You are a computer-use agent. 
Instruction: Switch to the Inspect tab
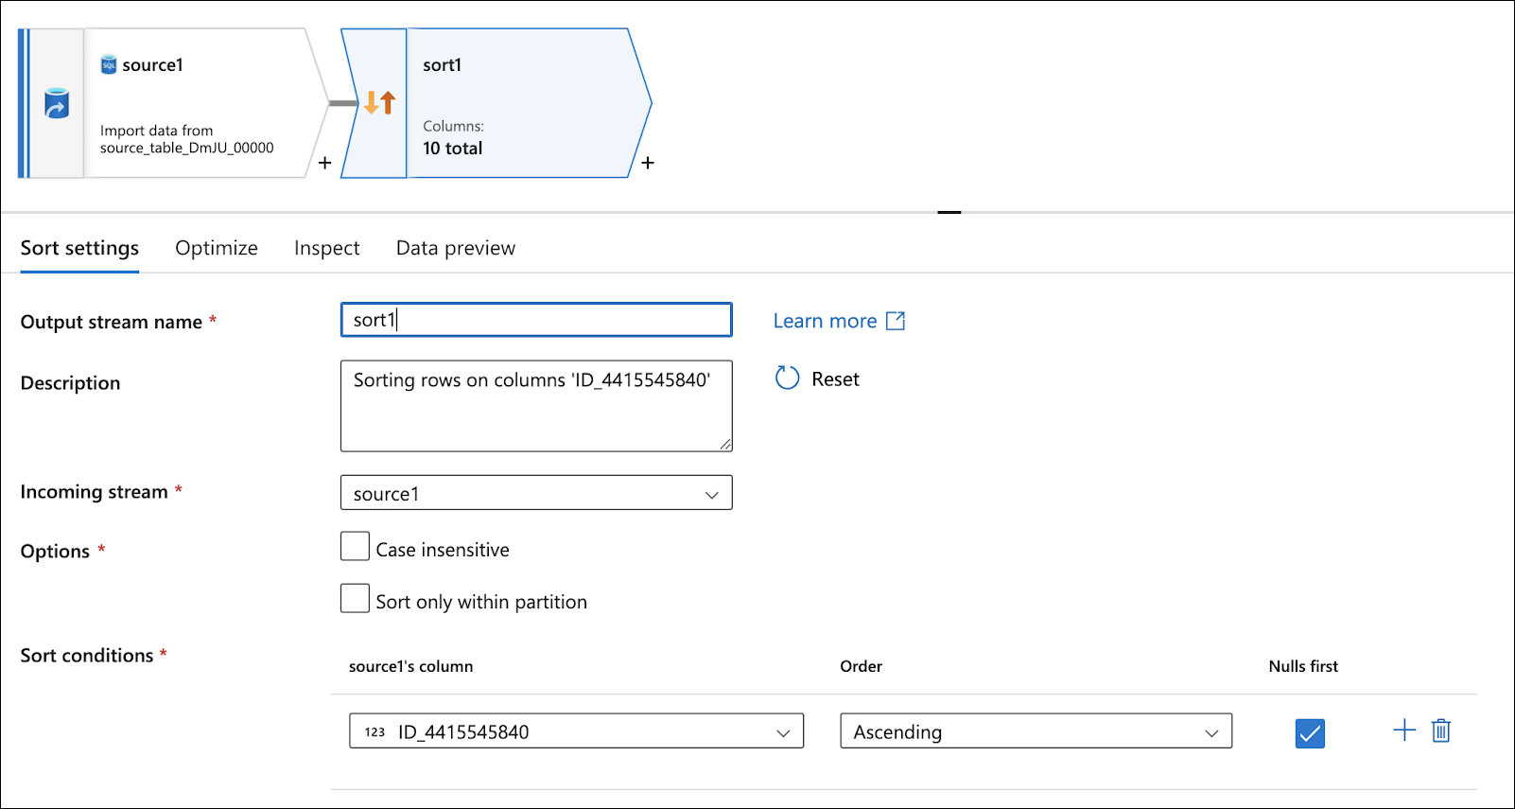pyautogui.click(x=326, y=248)
